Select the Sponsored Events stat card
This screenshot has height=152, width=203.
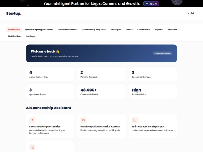pyautogui.click(x=50, y=92)
